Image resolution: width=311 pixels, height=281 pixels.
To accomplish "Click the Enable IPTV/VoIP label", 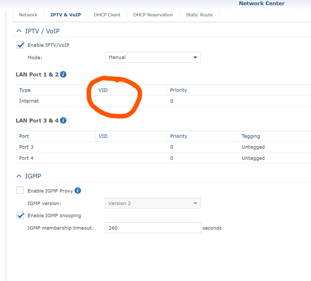I will coord(48,45).
